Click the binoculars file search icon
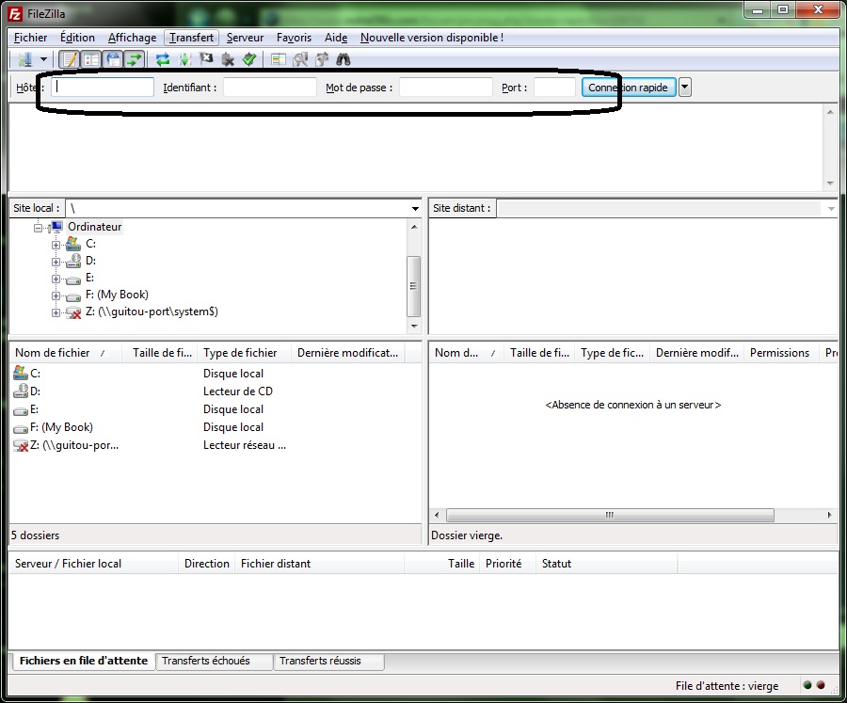The width and height of the screenshot is (847, 703). (344, 59)
